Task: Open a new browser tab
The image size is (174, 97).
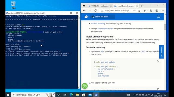Action: point(141,6)
